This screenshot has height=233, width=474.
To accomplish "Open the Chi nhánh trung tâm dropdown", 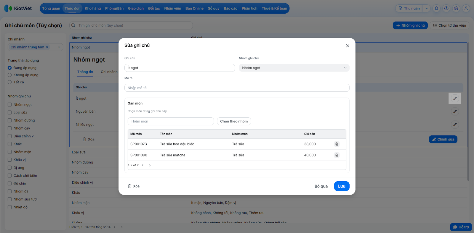I will tap(59, 47).
